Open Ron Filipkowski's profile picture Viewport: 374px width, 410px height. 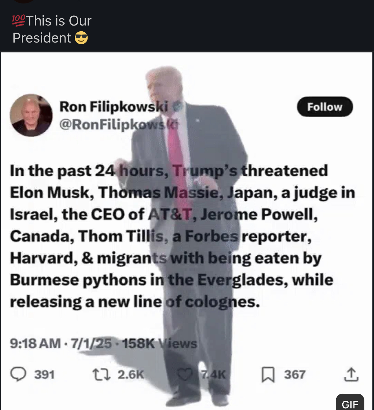31,115
